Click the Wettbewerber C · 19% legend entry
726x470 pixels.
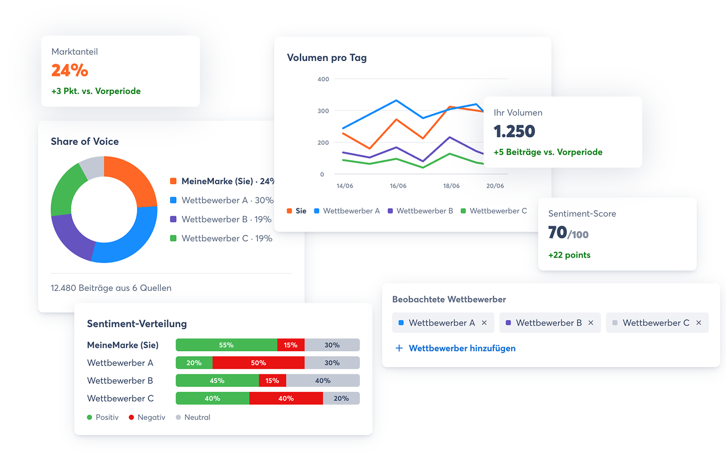(x=221, y=239)
